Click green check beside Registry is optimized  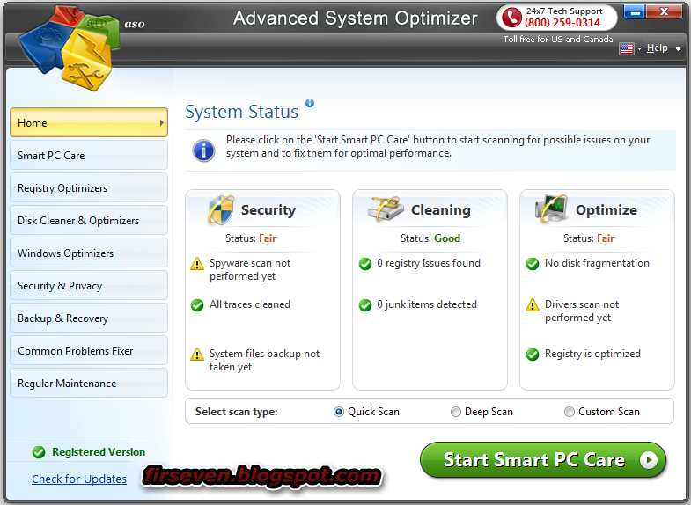click(533, 355)
